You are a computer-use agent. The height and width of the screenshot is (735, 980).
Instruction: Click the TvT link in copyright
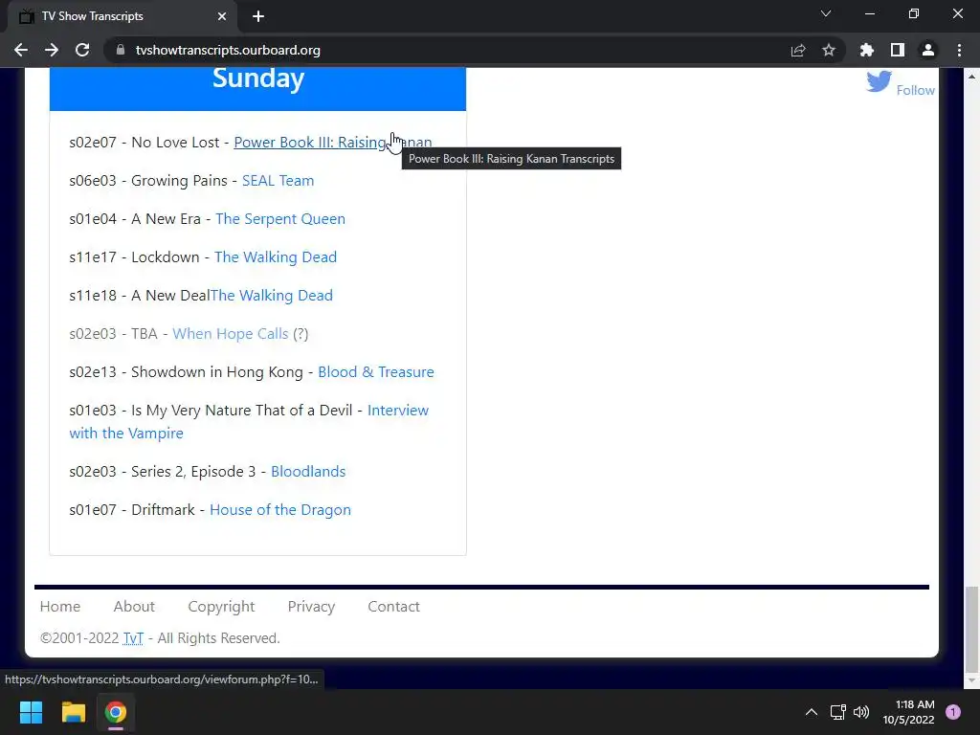(x=133, y=638)
